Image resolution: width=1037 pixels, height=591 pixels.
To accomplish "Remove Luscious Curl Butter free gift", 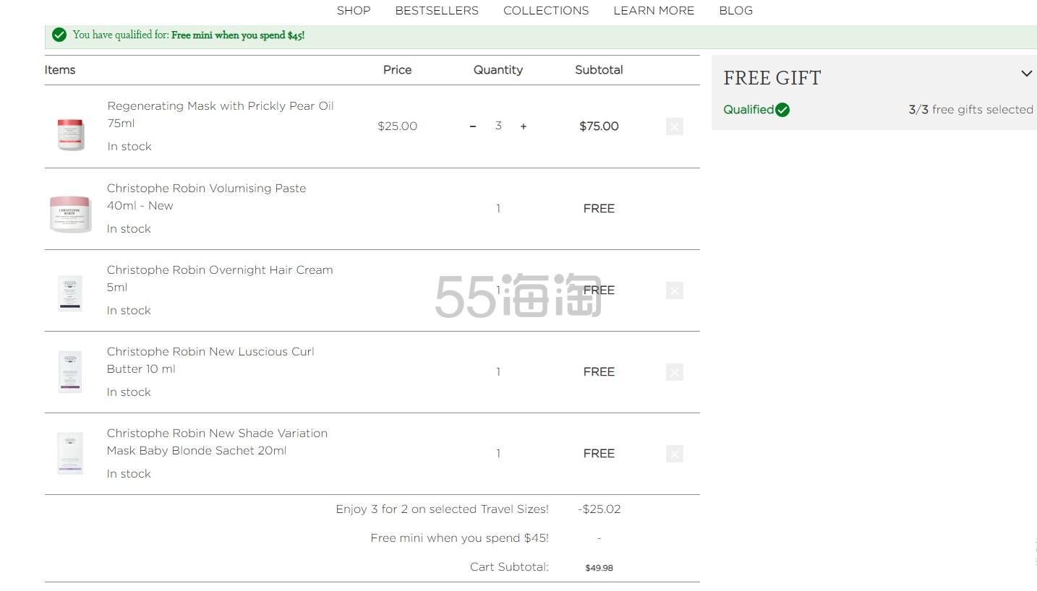I will [674, 372].
